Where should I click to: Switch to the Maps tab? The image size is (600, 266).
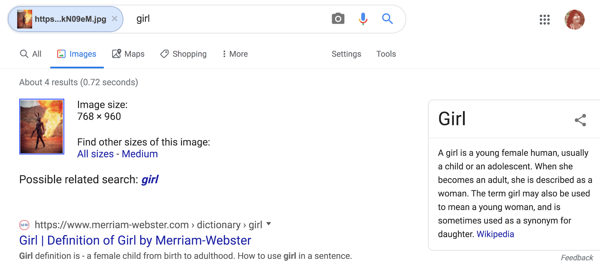128,54
